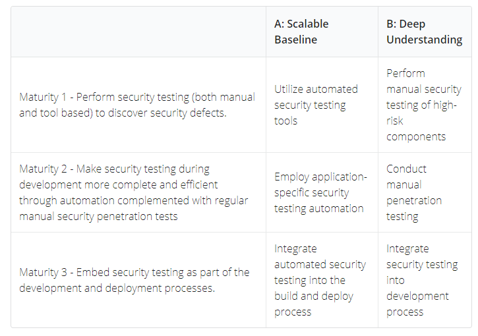
Task: Click 'Integrate security testing into development process' cell
Action: tap(425, 280)
